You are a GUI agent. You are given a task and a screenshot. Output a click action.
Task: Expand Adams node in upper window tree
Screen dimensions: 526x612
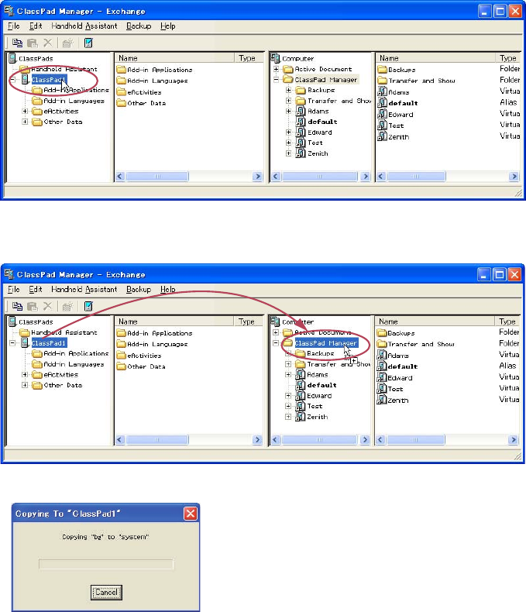point(289,112)
